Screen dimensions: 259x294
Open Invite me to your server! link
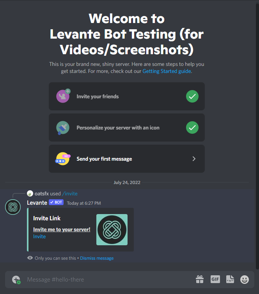coord(62,229)
